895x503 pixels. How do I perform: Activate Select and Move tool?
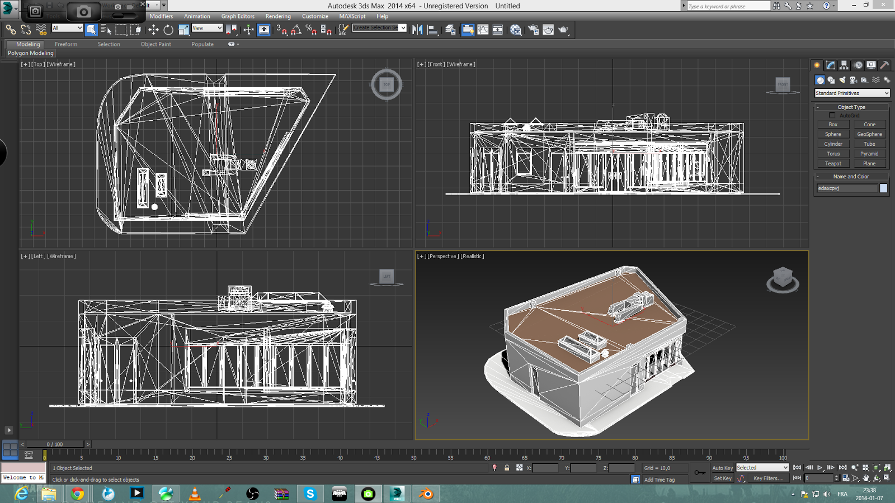point(153,30)
